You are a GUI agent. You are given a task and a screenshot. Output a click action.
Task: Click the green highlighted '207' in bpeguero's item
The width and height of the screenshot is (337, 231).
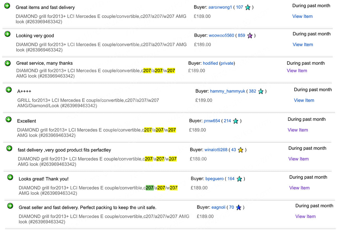pyautogui.click(x=150, y=188)
